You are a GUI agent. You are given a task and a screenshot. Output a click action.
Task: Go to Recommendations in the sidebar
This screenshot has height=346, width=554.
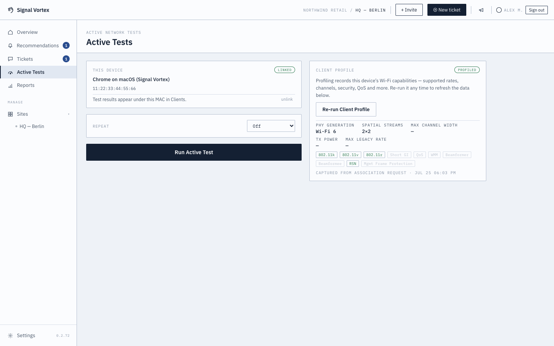click(38, 45)
